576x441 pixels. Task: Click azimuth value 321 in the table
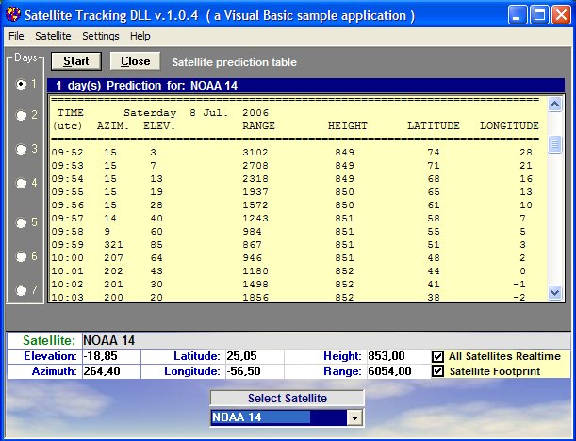click(113, 245)
